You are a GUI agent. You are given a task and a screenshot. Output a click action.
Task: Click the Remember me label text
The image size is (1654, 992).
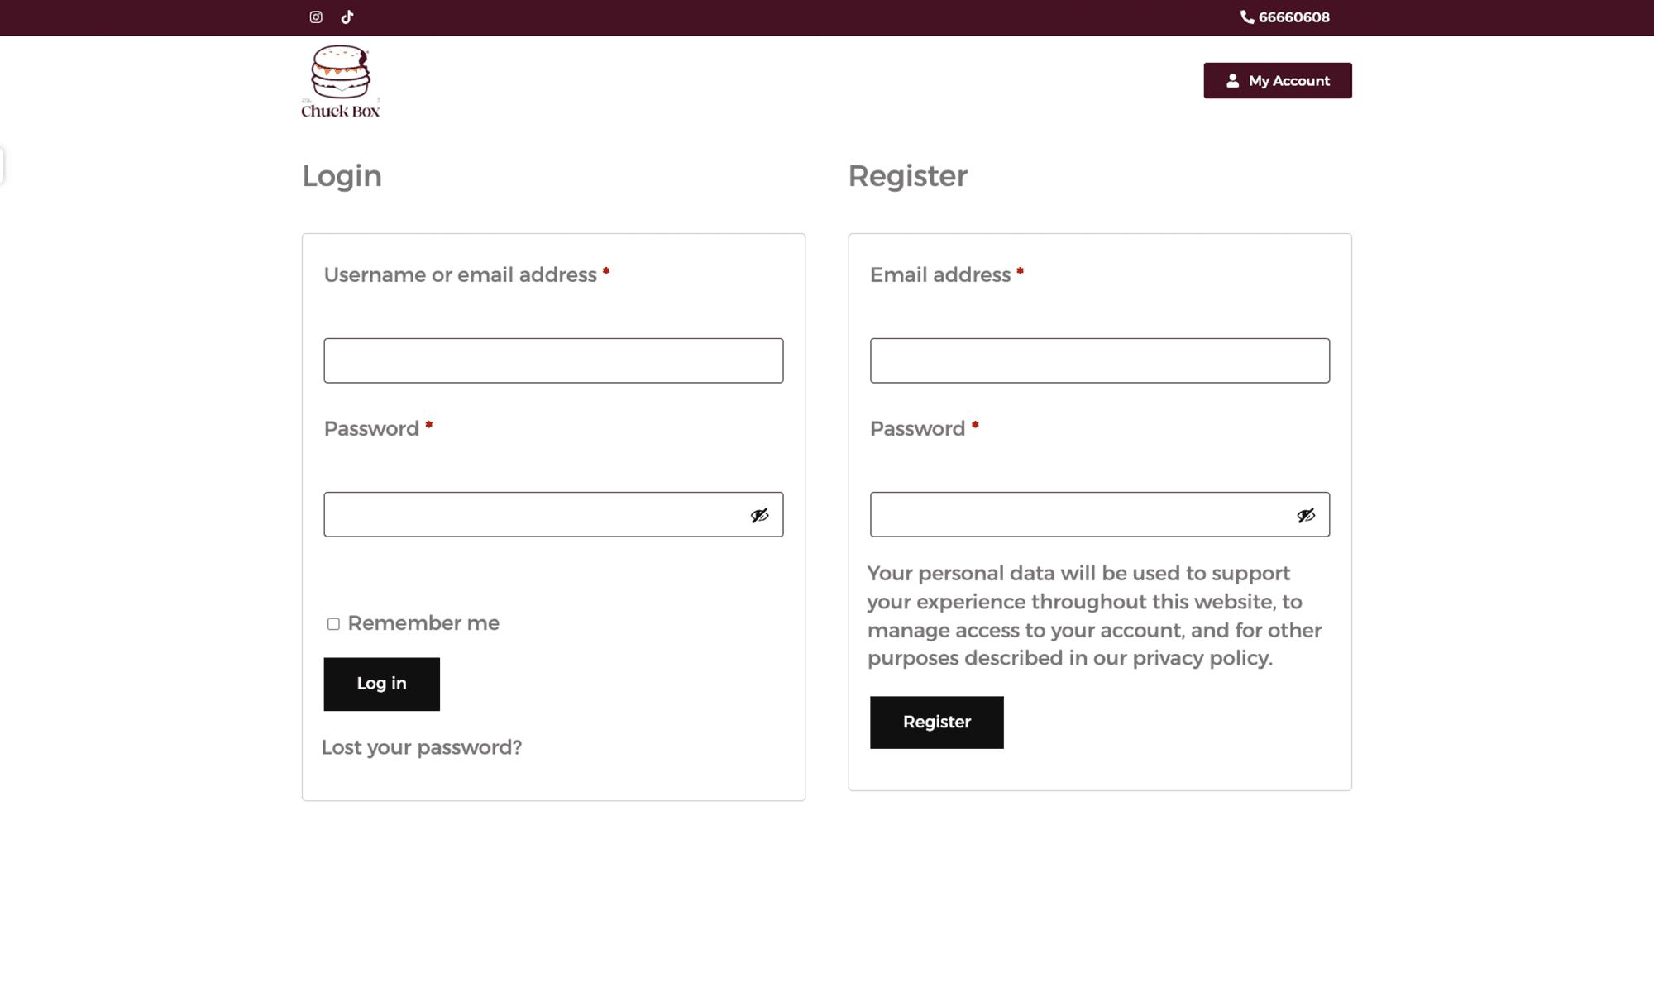(x=423, y=623)
